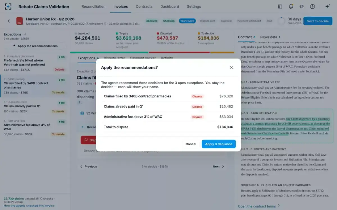337x210 pixels.
Task: Click the Next to decide button
Action: tap(318, 21)
